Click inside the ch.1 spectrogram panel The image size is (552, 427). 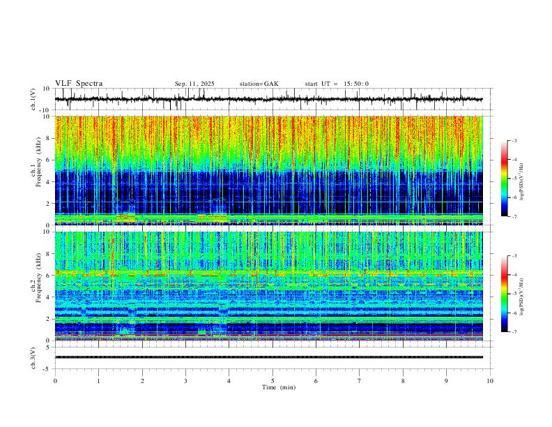pyautogui.click(x=268, y=170)
